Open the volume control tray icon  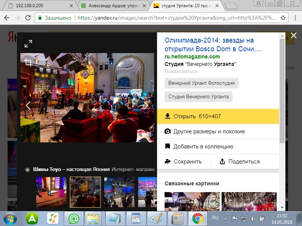point(253,219)
